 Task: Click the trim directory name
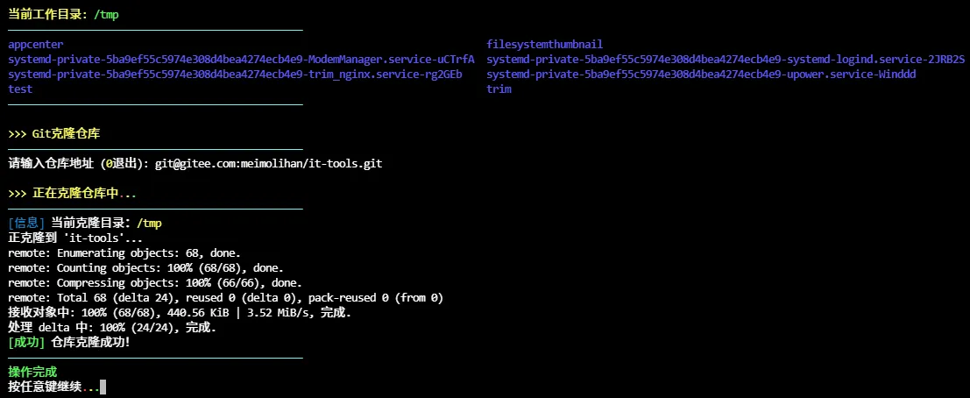point(499,89)
